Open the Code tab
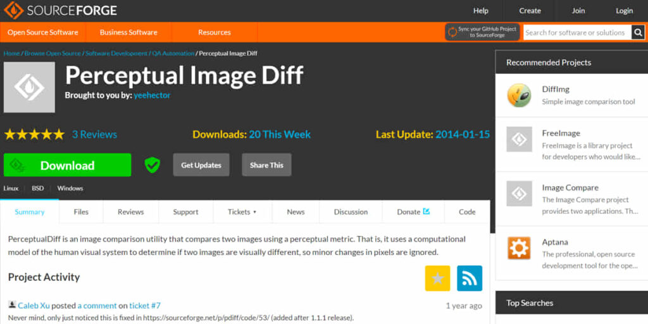The height and width of the screenshot is (324, 648). 467,212
